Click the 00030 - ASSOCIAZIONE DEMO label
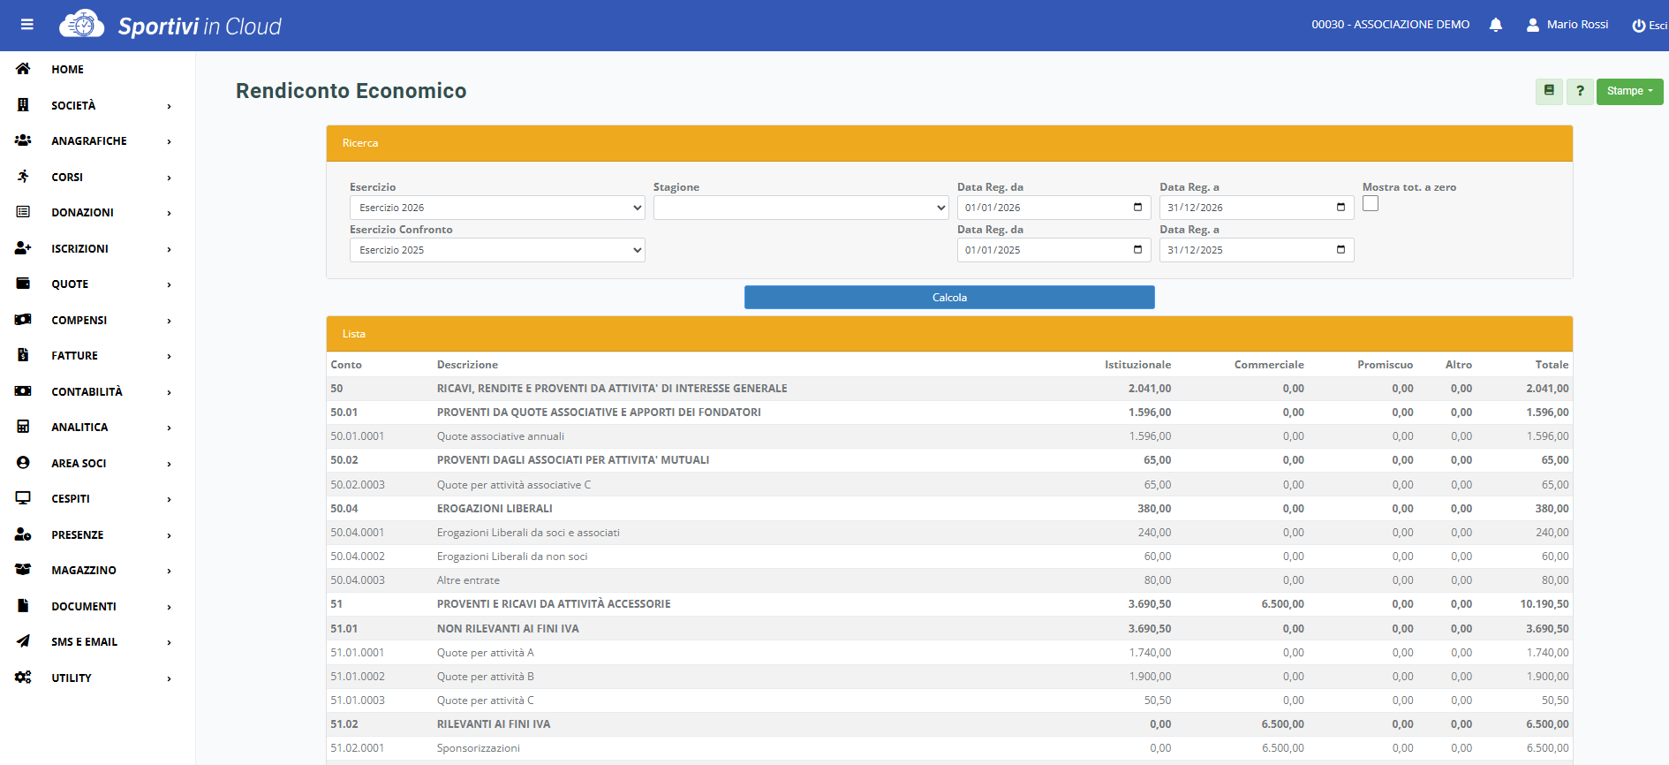The image size is (1669, 765). (1391, 25)
